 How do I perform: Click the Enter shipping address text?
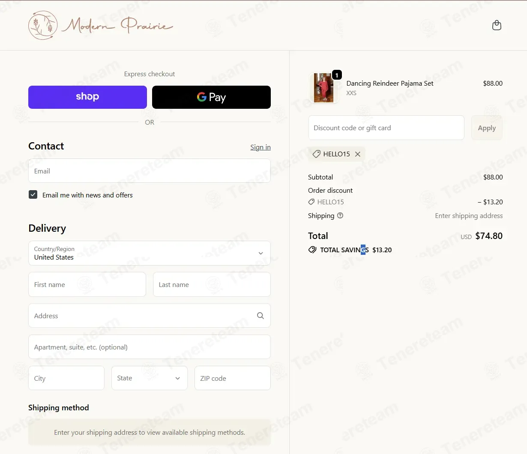(469, 216)
